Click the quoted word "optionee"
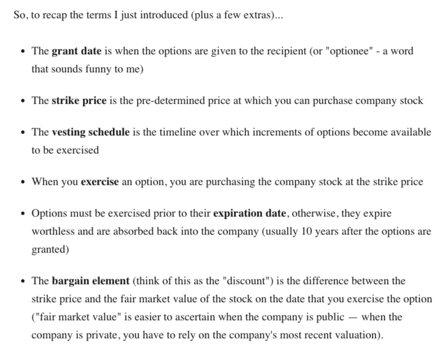The width and height of the screenshot is (445, 355). coord(349,51)
